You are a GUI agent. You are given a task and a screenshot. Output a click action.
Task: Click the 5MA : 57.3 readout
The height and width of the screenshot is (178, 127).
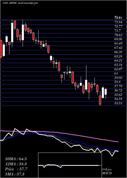pos(15,174)
